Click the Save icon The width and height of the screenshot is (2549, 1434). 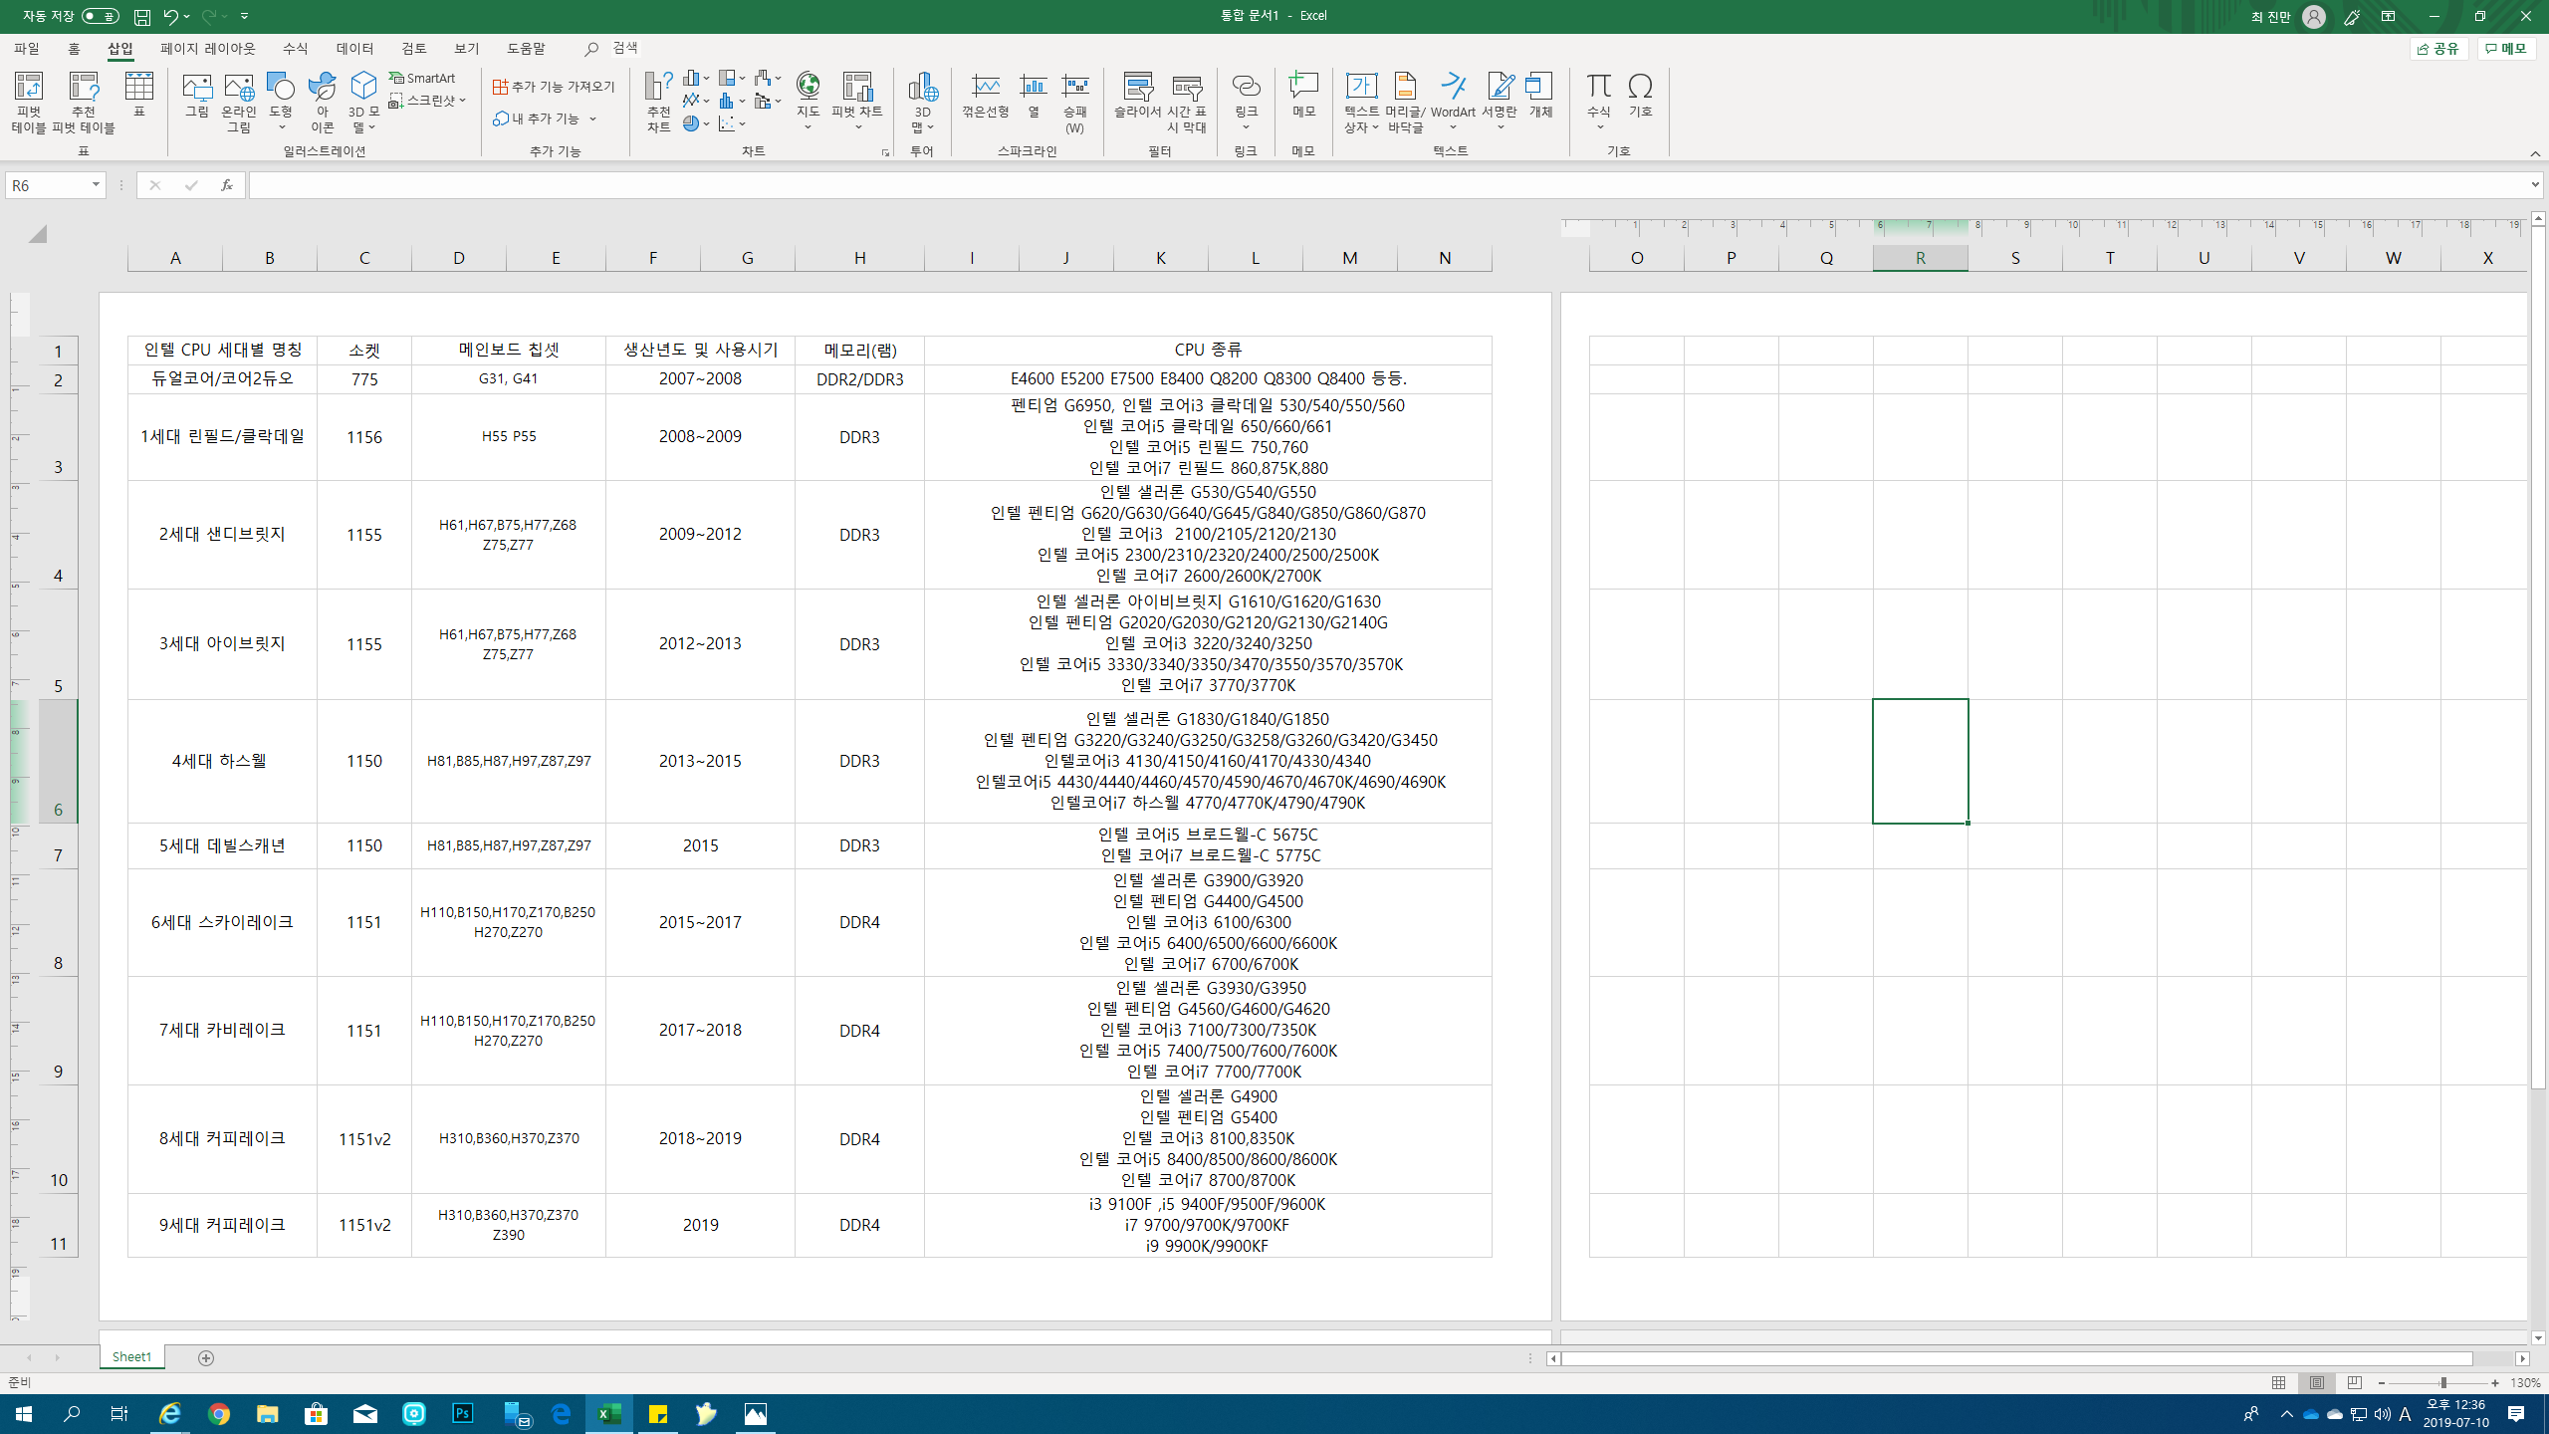pyautogui.click(x=142, y=17)
